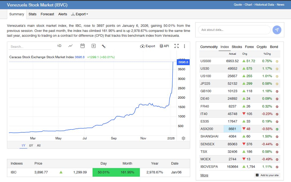Open the 1D interval selector
Screen dimensions: 291x182
pyautogui.click(x=59, y=46)
